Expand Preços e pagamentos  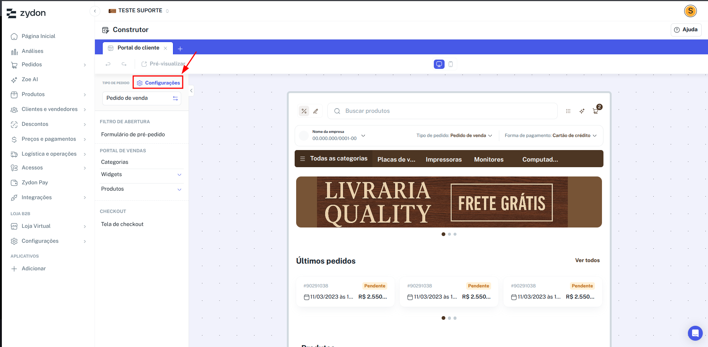(48, 139)
